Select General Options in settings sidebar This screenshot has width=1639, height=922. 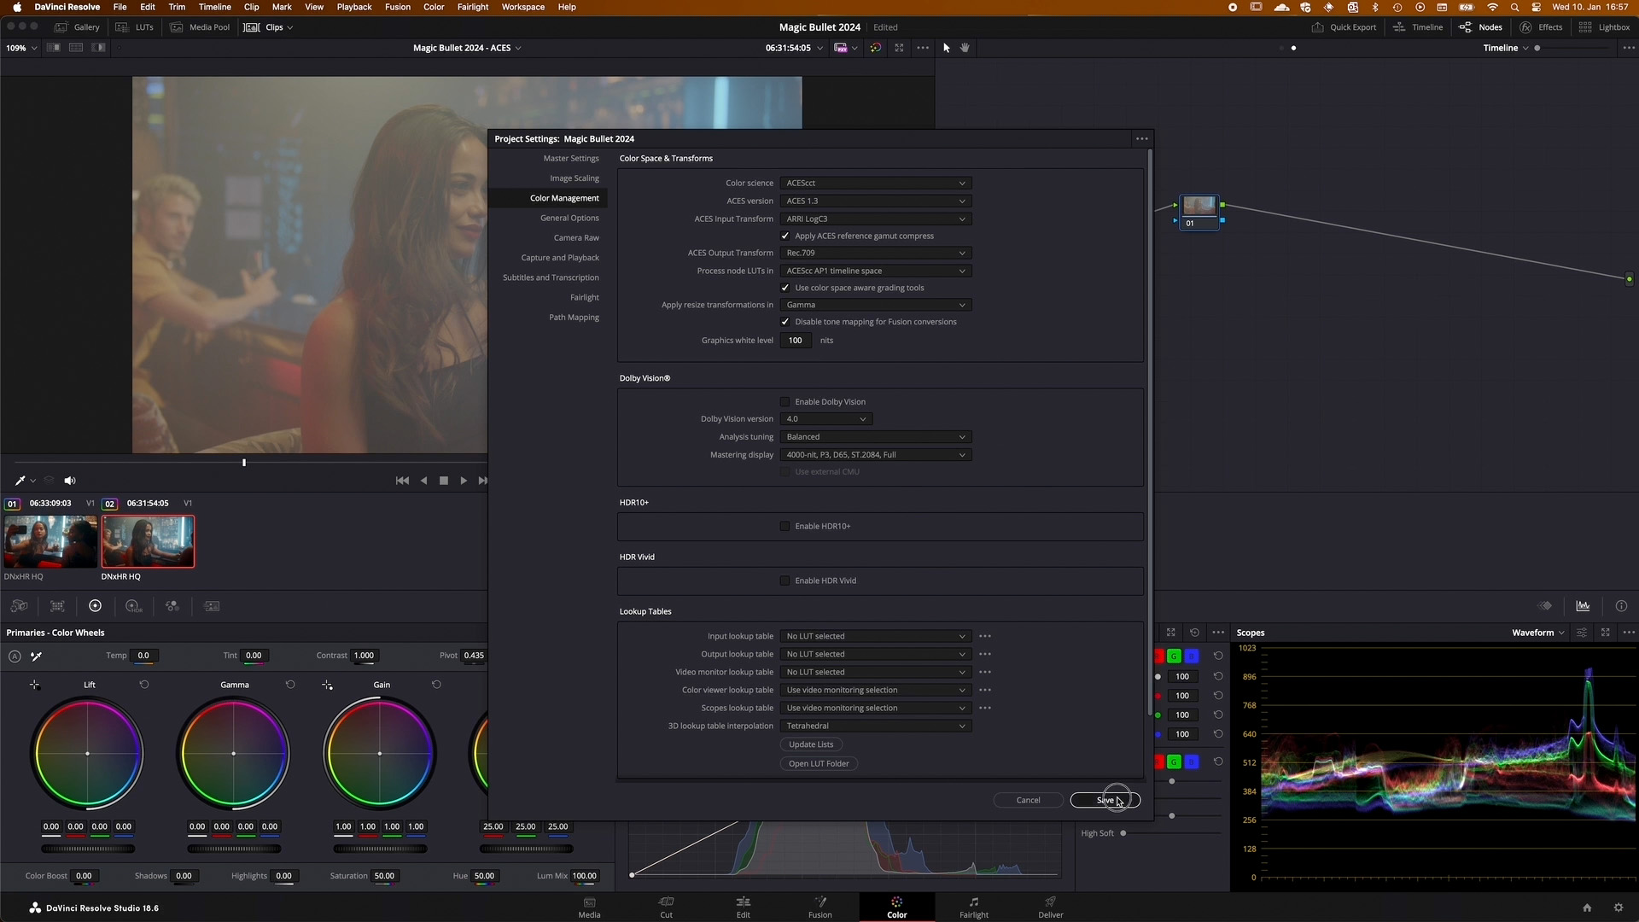click(569, 218)
